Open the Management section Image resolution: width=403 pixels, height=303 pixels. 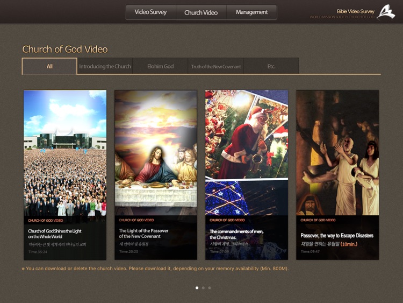[x=251, y=12]
